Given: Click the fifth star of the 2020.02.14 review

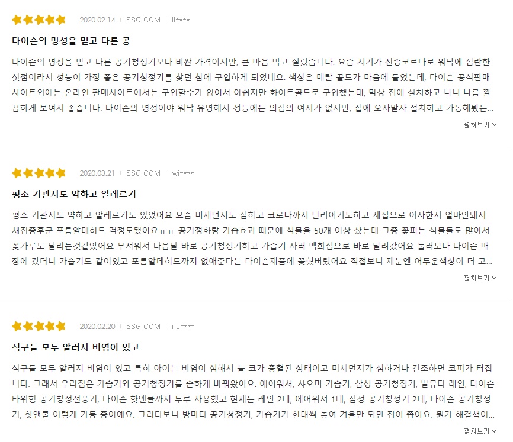Looking at the screenshot, I should 62,20.
